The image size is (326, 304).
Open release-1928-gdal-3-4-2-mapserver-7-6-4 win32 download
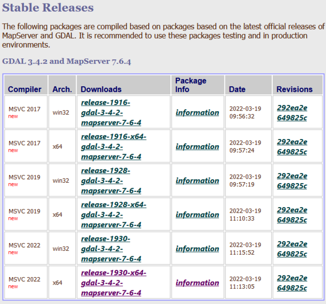(111, 180)
